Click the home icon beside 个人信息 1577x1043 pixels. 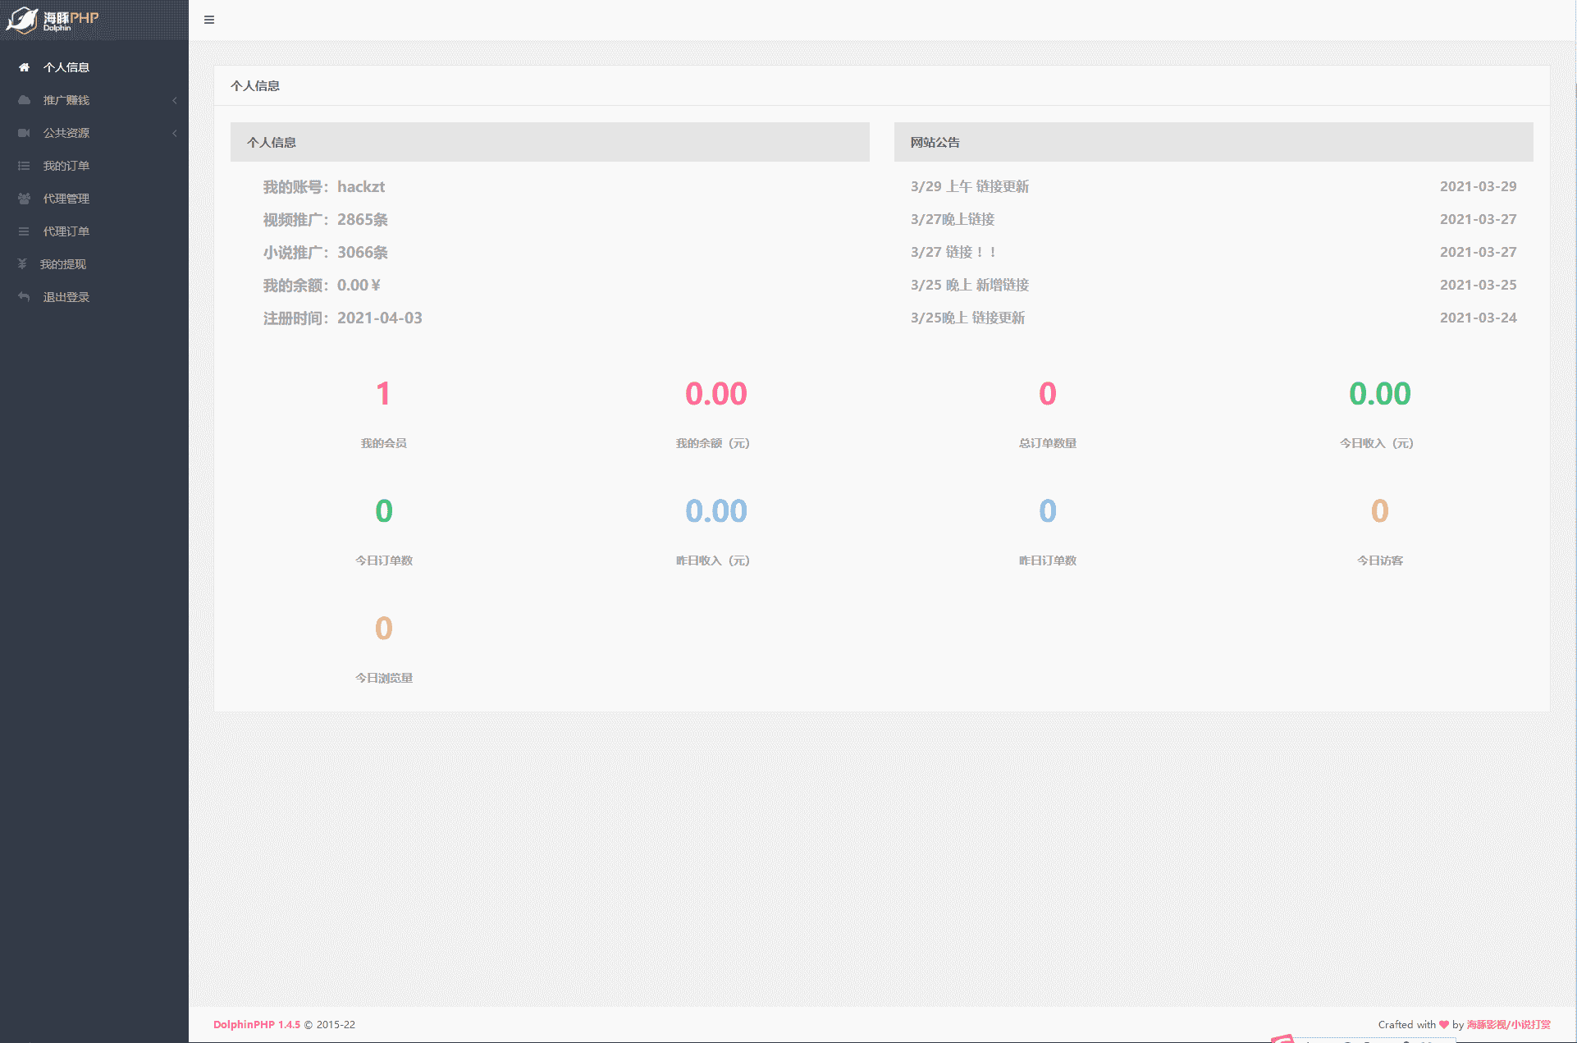coord(24,67)
